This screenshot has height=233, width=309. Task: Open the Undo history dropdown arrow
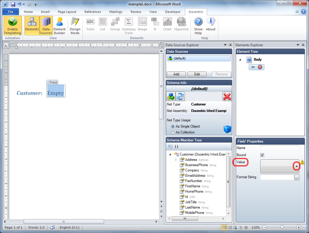click(x=24, y=4)
